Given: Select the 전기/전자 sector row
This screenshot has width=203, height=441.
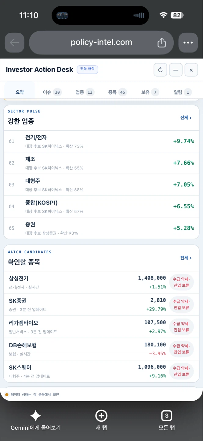Looking at the screenshot, I should pos(101,141).
